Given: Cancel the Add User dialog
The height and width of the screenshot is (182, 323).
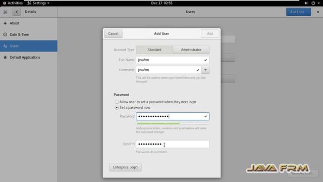Looking at the screenshot, I should click(x=113, y=34).
